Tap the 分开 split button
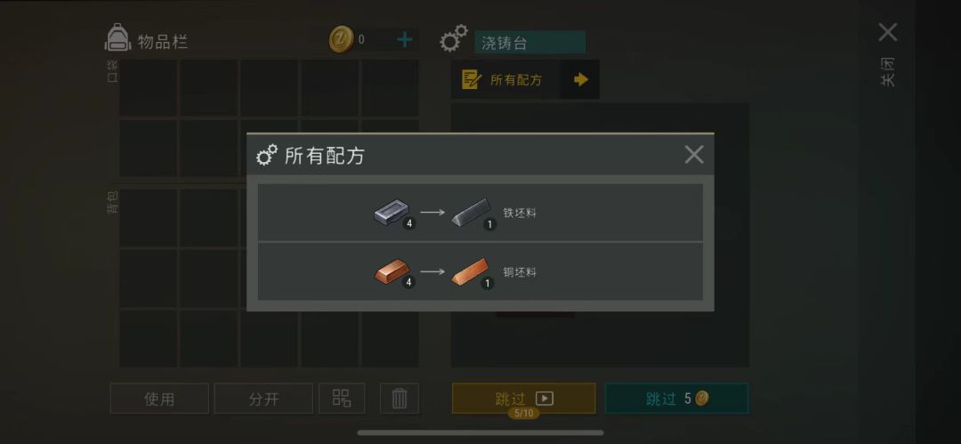Image resolution: width=961 pixels, height=444 pixels. click(x=263, y=399)
